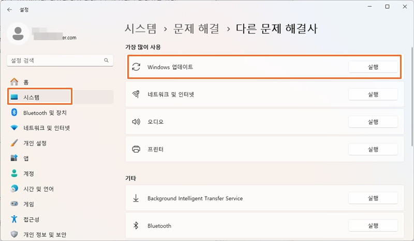Run the Bluetooth troubleshooter
The width and height of the screenshot is (414, 241).
pos(373,226)
